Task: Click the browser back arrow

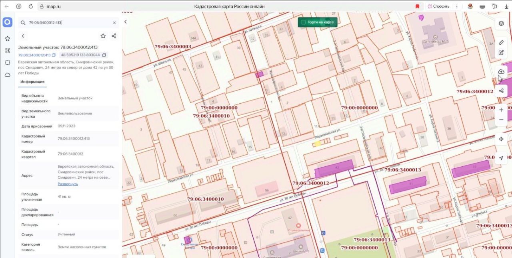Action: point(7,6)
